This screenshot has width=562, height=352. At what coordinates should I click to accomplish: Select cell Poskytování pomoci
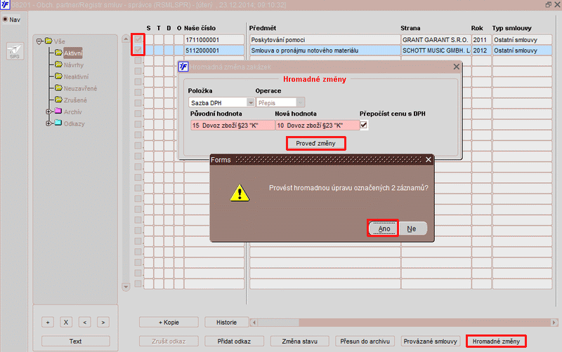coord(325,40)
